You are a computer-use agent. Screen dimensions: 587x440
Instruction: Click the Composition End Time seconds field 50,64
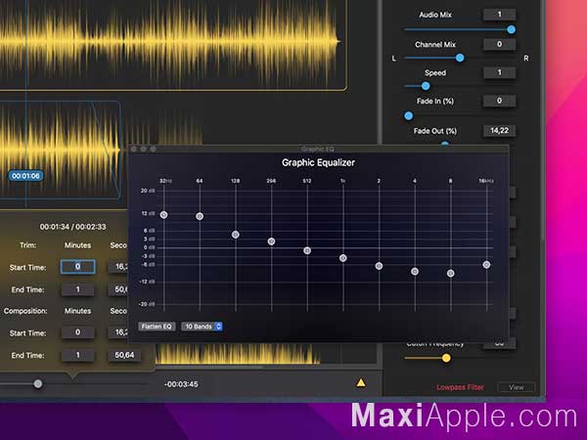pos(124,355)
